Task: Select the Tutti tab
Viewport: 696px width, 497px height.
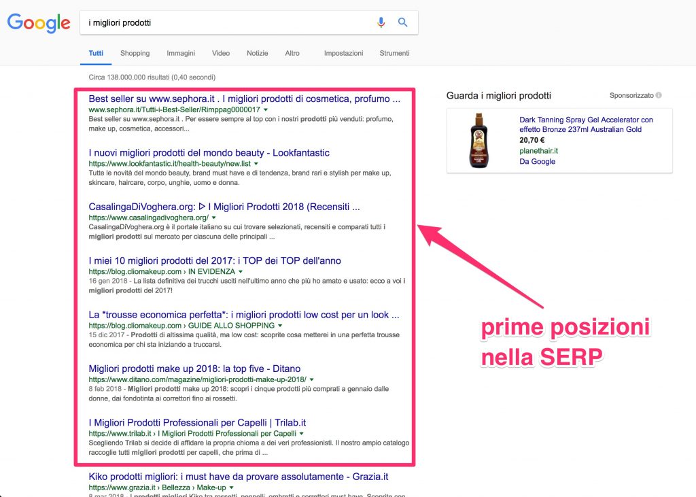Action: [96, 53]
